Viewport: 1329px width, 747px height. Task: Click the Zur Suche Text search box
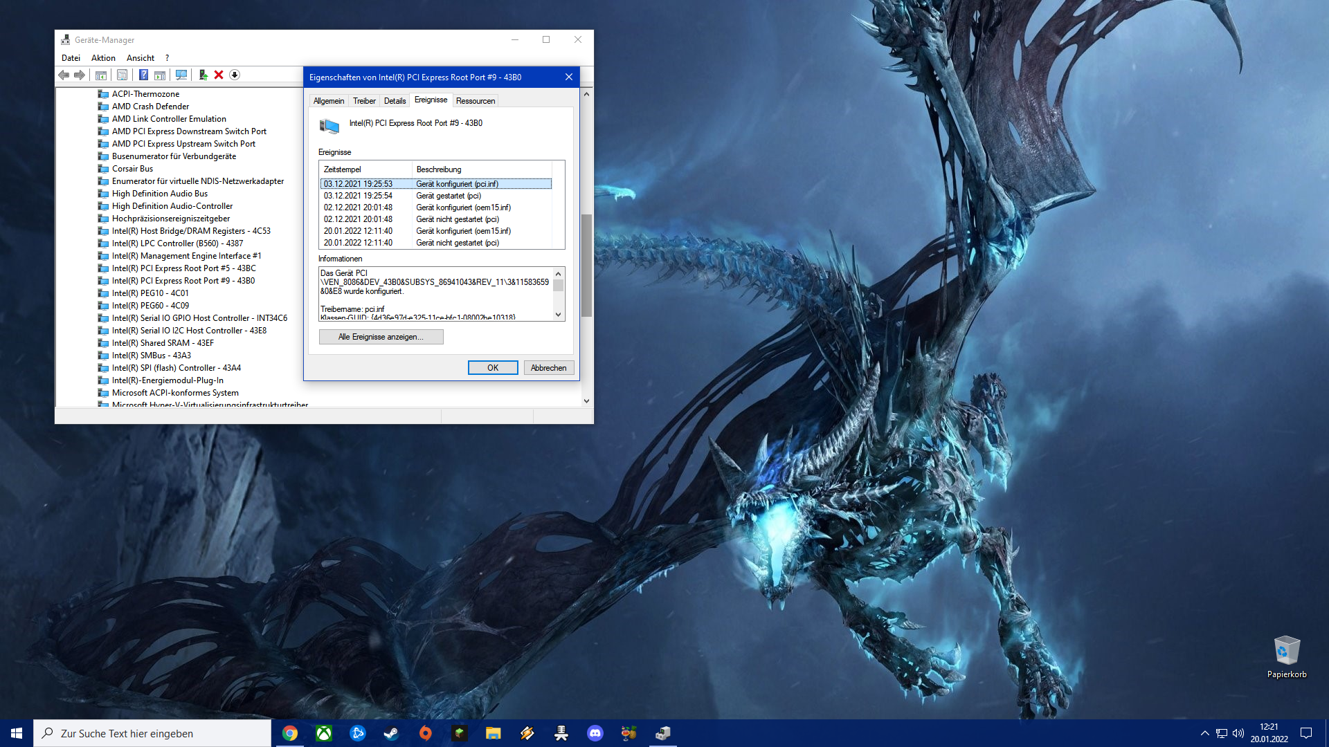click(152, 733)
